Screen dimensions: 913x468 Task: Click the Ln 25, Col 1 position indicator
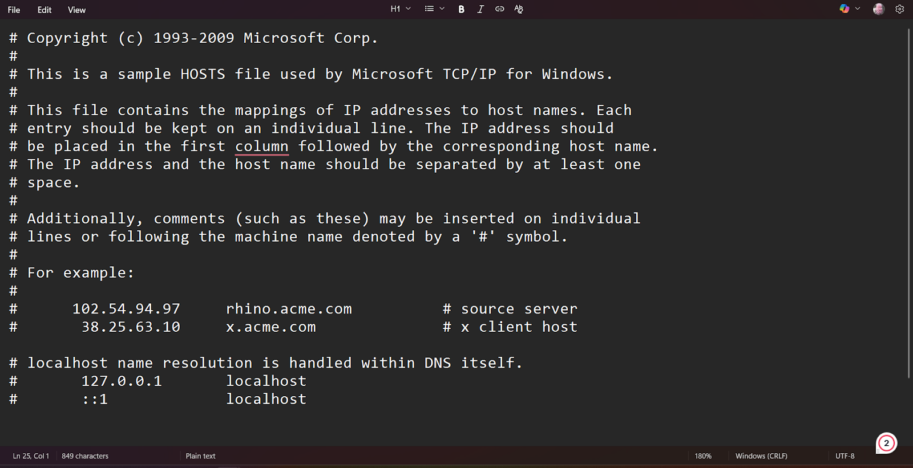pyautogui.click(x=31, y=456)
